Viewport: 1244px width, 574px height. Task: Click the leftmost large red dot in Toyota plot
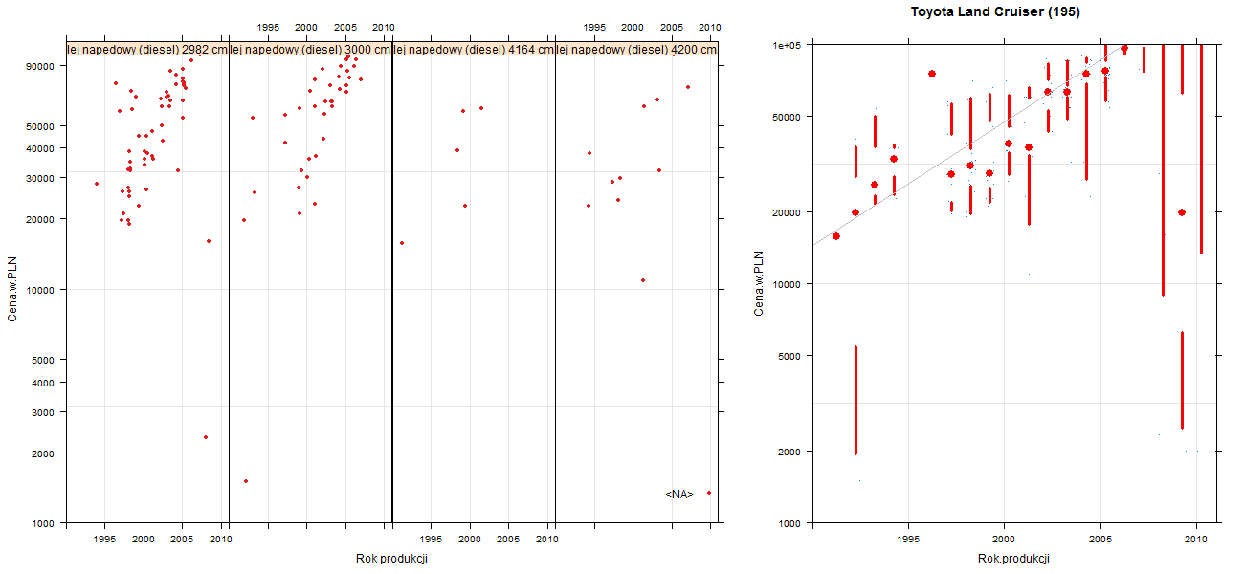click(836, 236)
